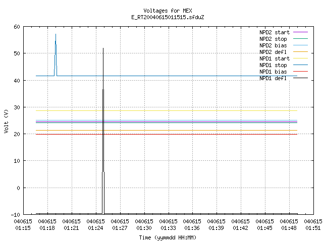Click the 'NPD1 bias' legend label
The width and height of the screenshot is (323, 242).
(273, 72)
